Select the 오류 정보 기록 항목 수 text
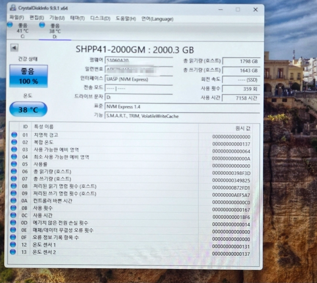Viewport: 317px width, 283px height. pyautogui.click(x=56, y=237)
